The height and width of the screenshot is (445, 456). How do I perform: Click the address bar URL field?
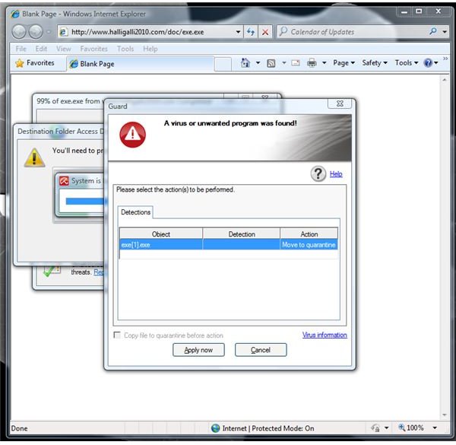click(x=151, y=32)
